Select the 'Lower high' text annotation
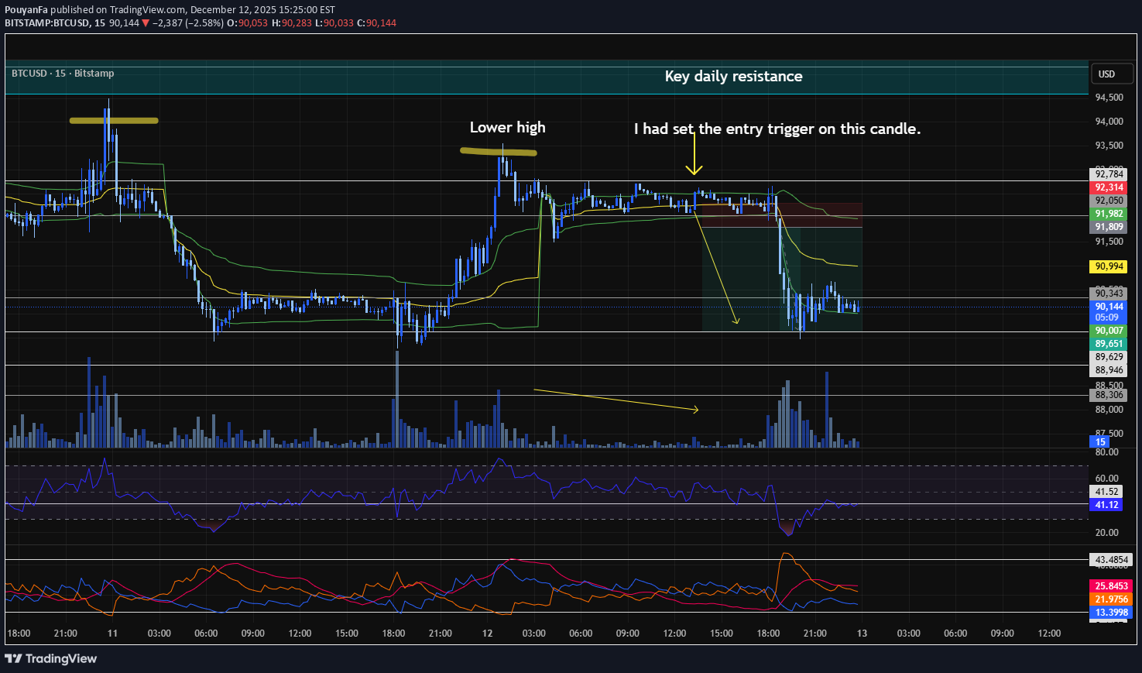 click(507, 128)
